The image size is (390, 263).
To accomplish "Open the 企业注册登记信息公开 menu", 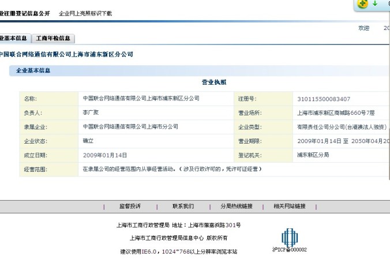I will (x=25, y=13).
